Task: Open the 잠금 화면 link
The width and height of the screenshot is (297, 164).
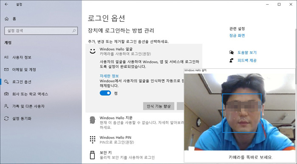Action: [x=237, y=36]
